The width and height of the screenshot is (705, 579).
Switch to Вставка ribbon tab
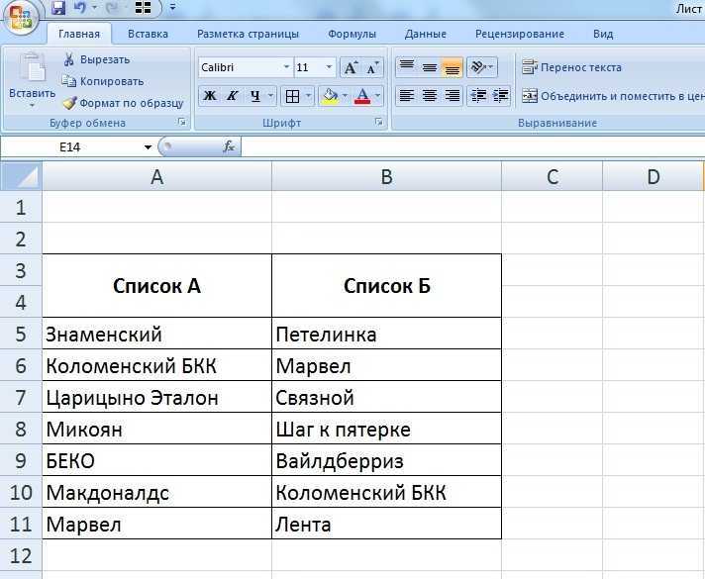[x=148, y=34]
